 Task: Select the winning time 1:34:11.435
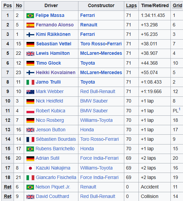click(153, 15)
